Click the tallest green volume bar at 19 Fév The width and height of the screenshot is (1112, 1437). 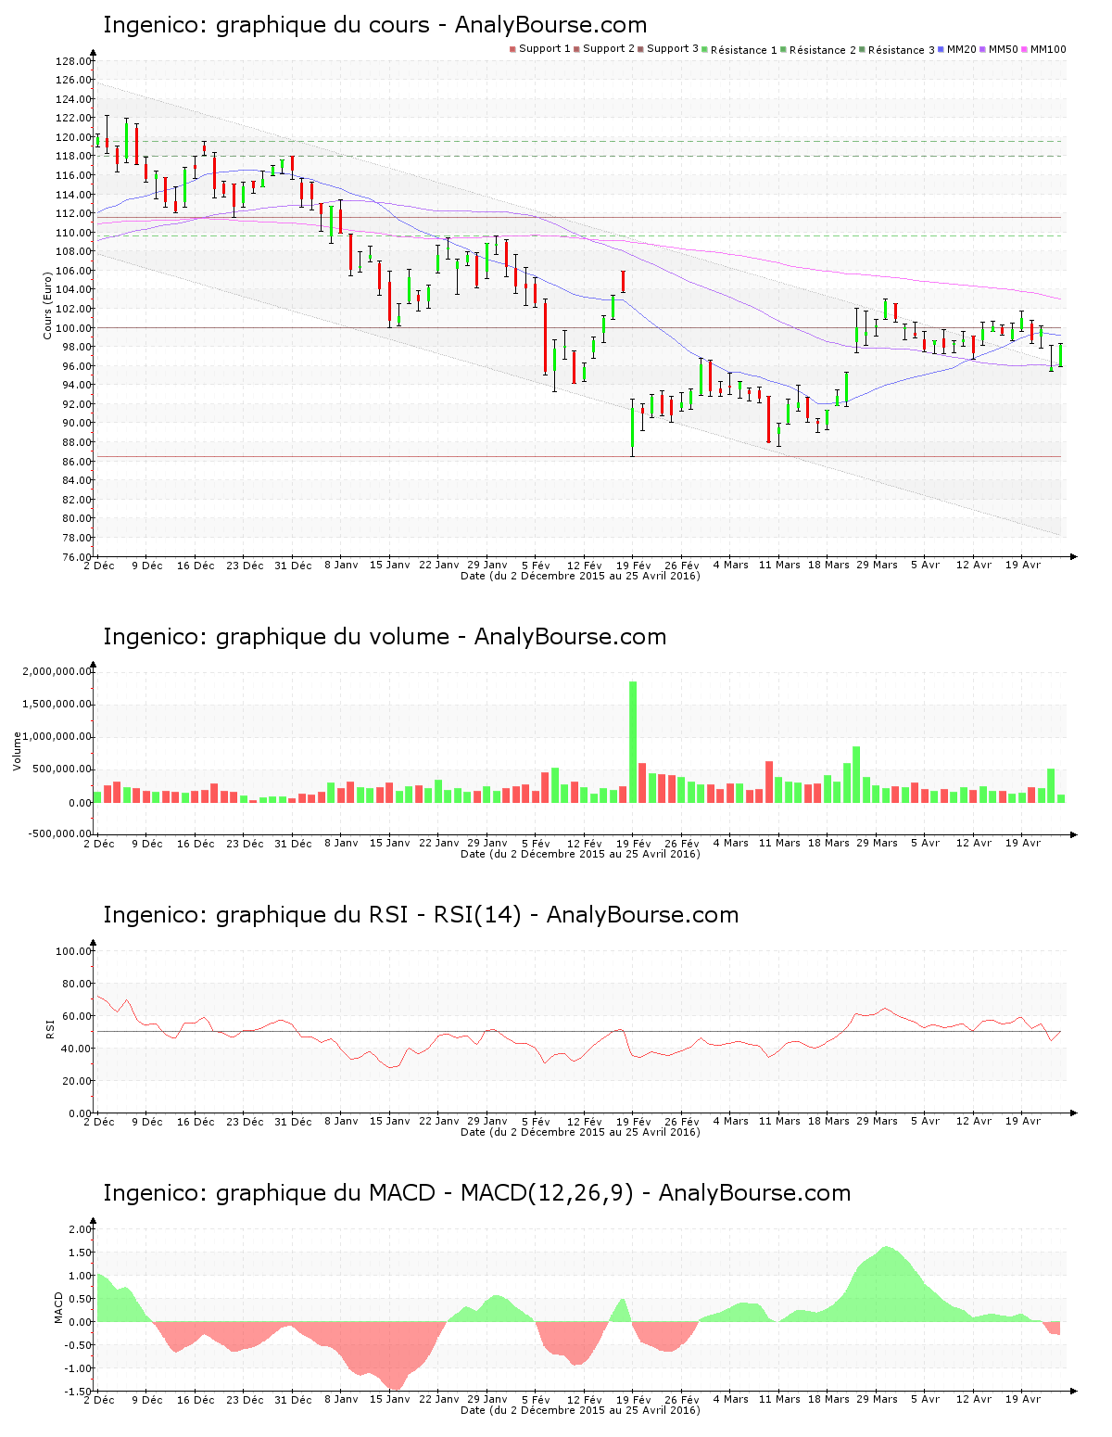coord(633,742)
